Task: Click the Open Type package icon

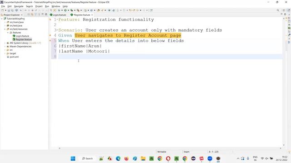Action: tap(99, 10)
